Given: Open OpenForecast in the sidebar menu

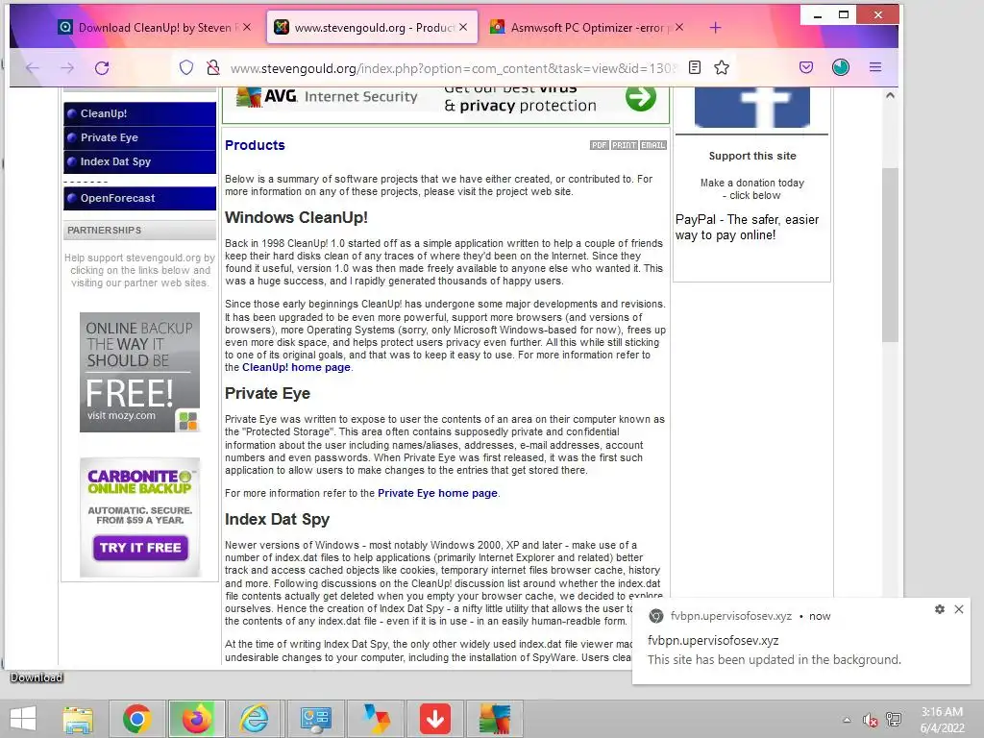Looking at the screenshot, I should 139,198.
